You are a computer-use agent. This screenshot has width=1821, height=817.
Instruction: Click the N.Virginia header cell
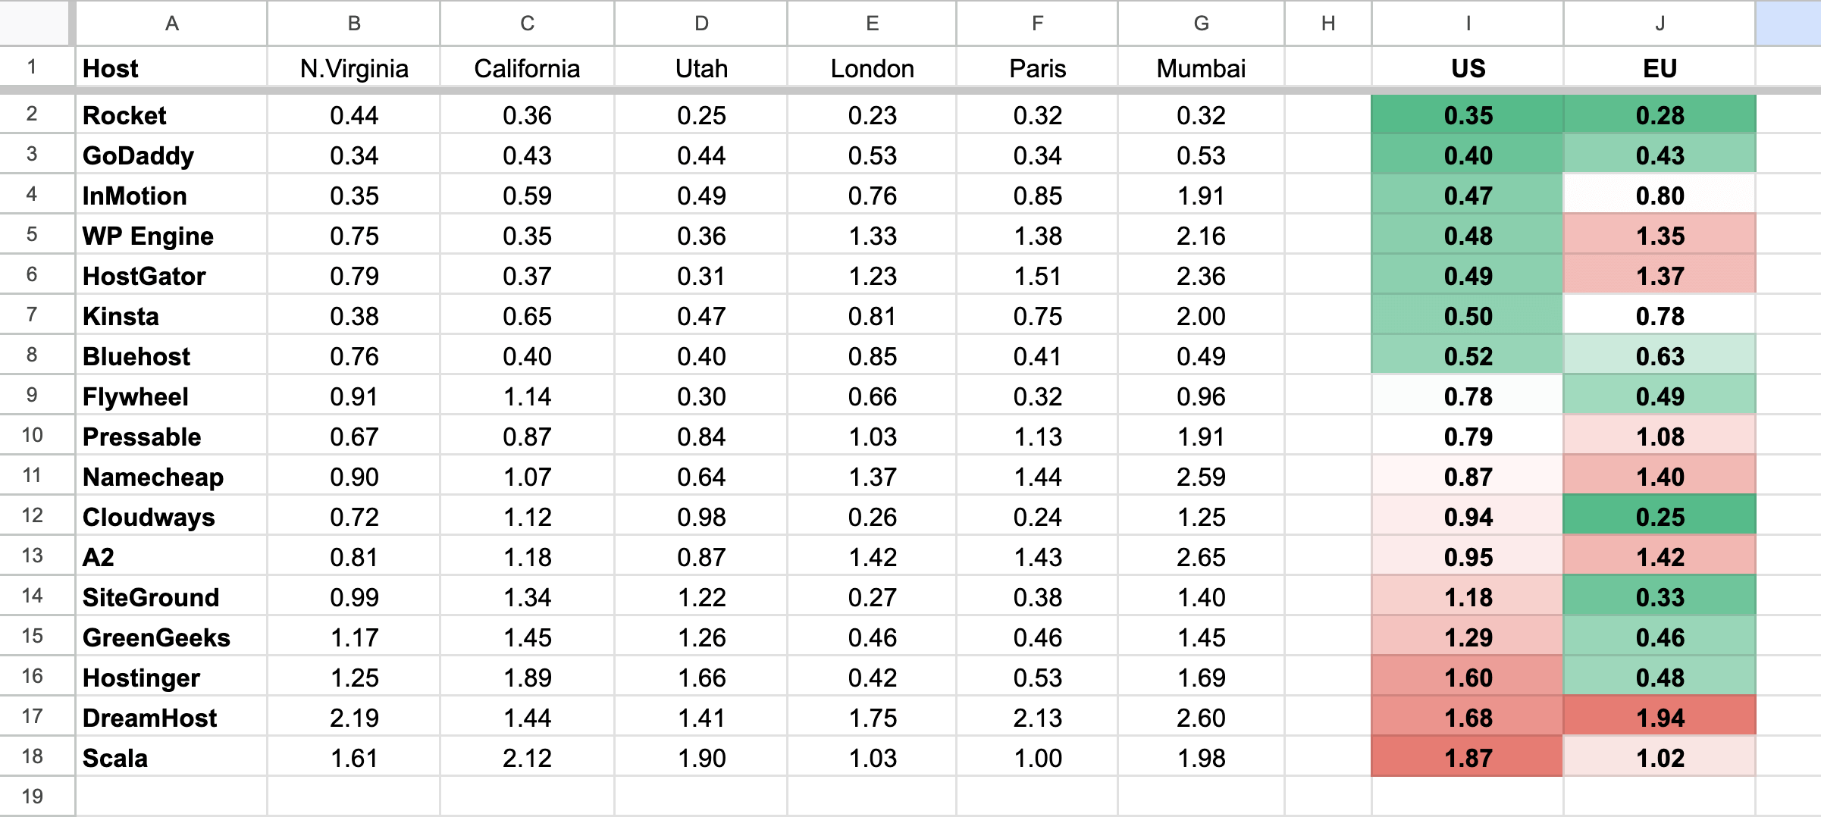tap(353, 68)
